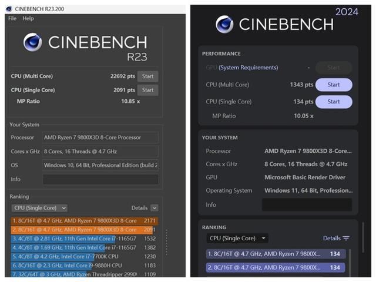Click the 2024 GPU value Microsoft Basic Render Driver

[305, 177]
